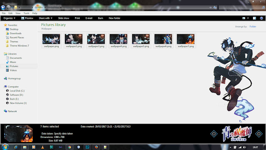Open Windows Explorer taskbar icon
Viewport: 266px width, 150px height.
pyautogui.click(x=25, y=147)
